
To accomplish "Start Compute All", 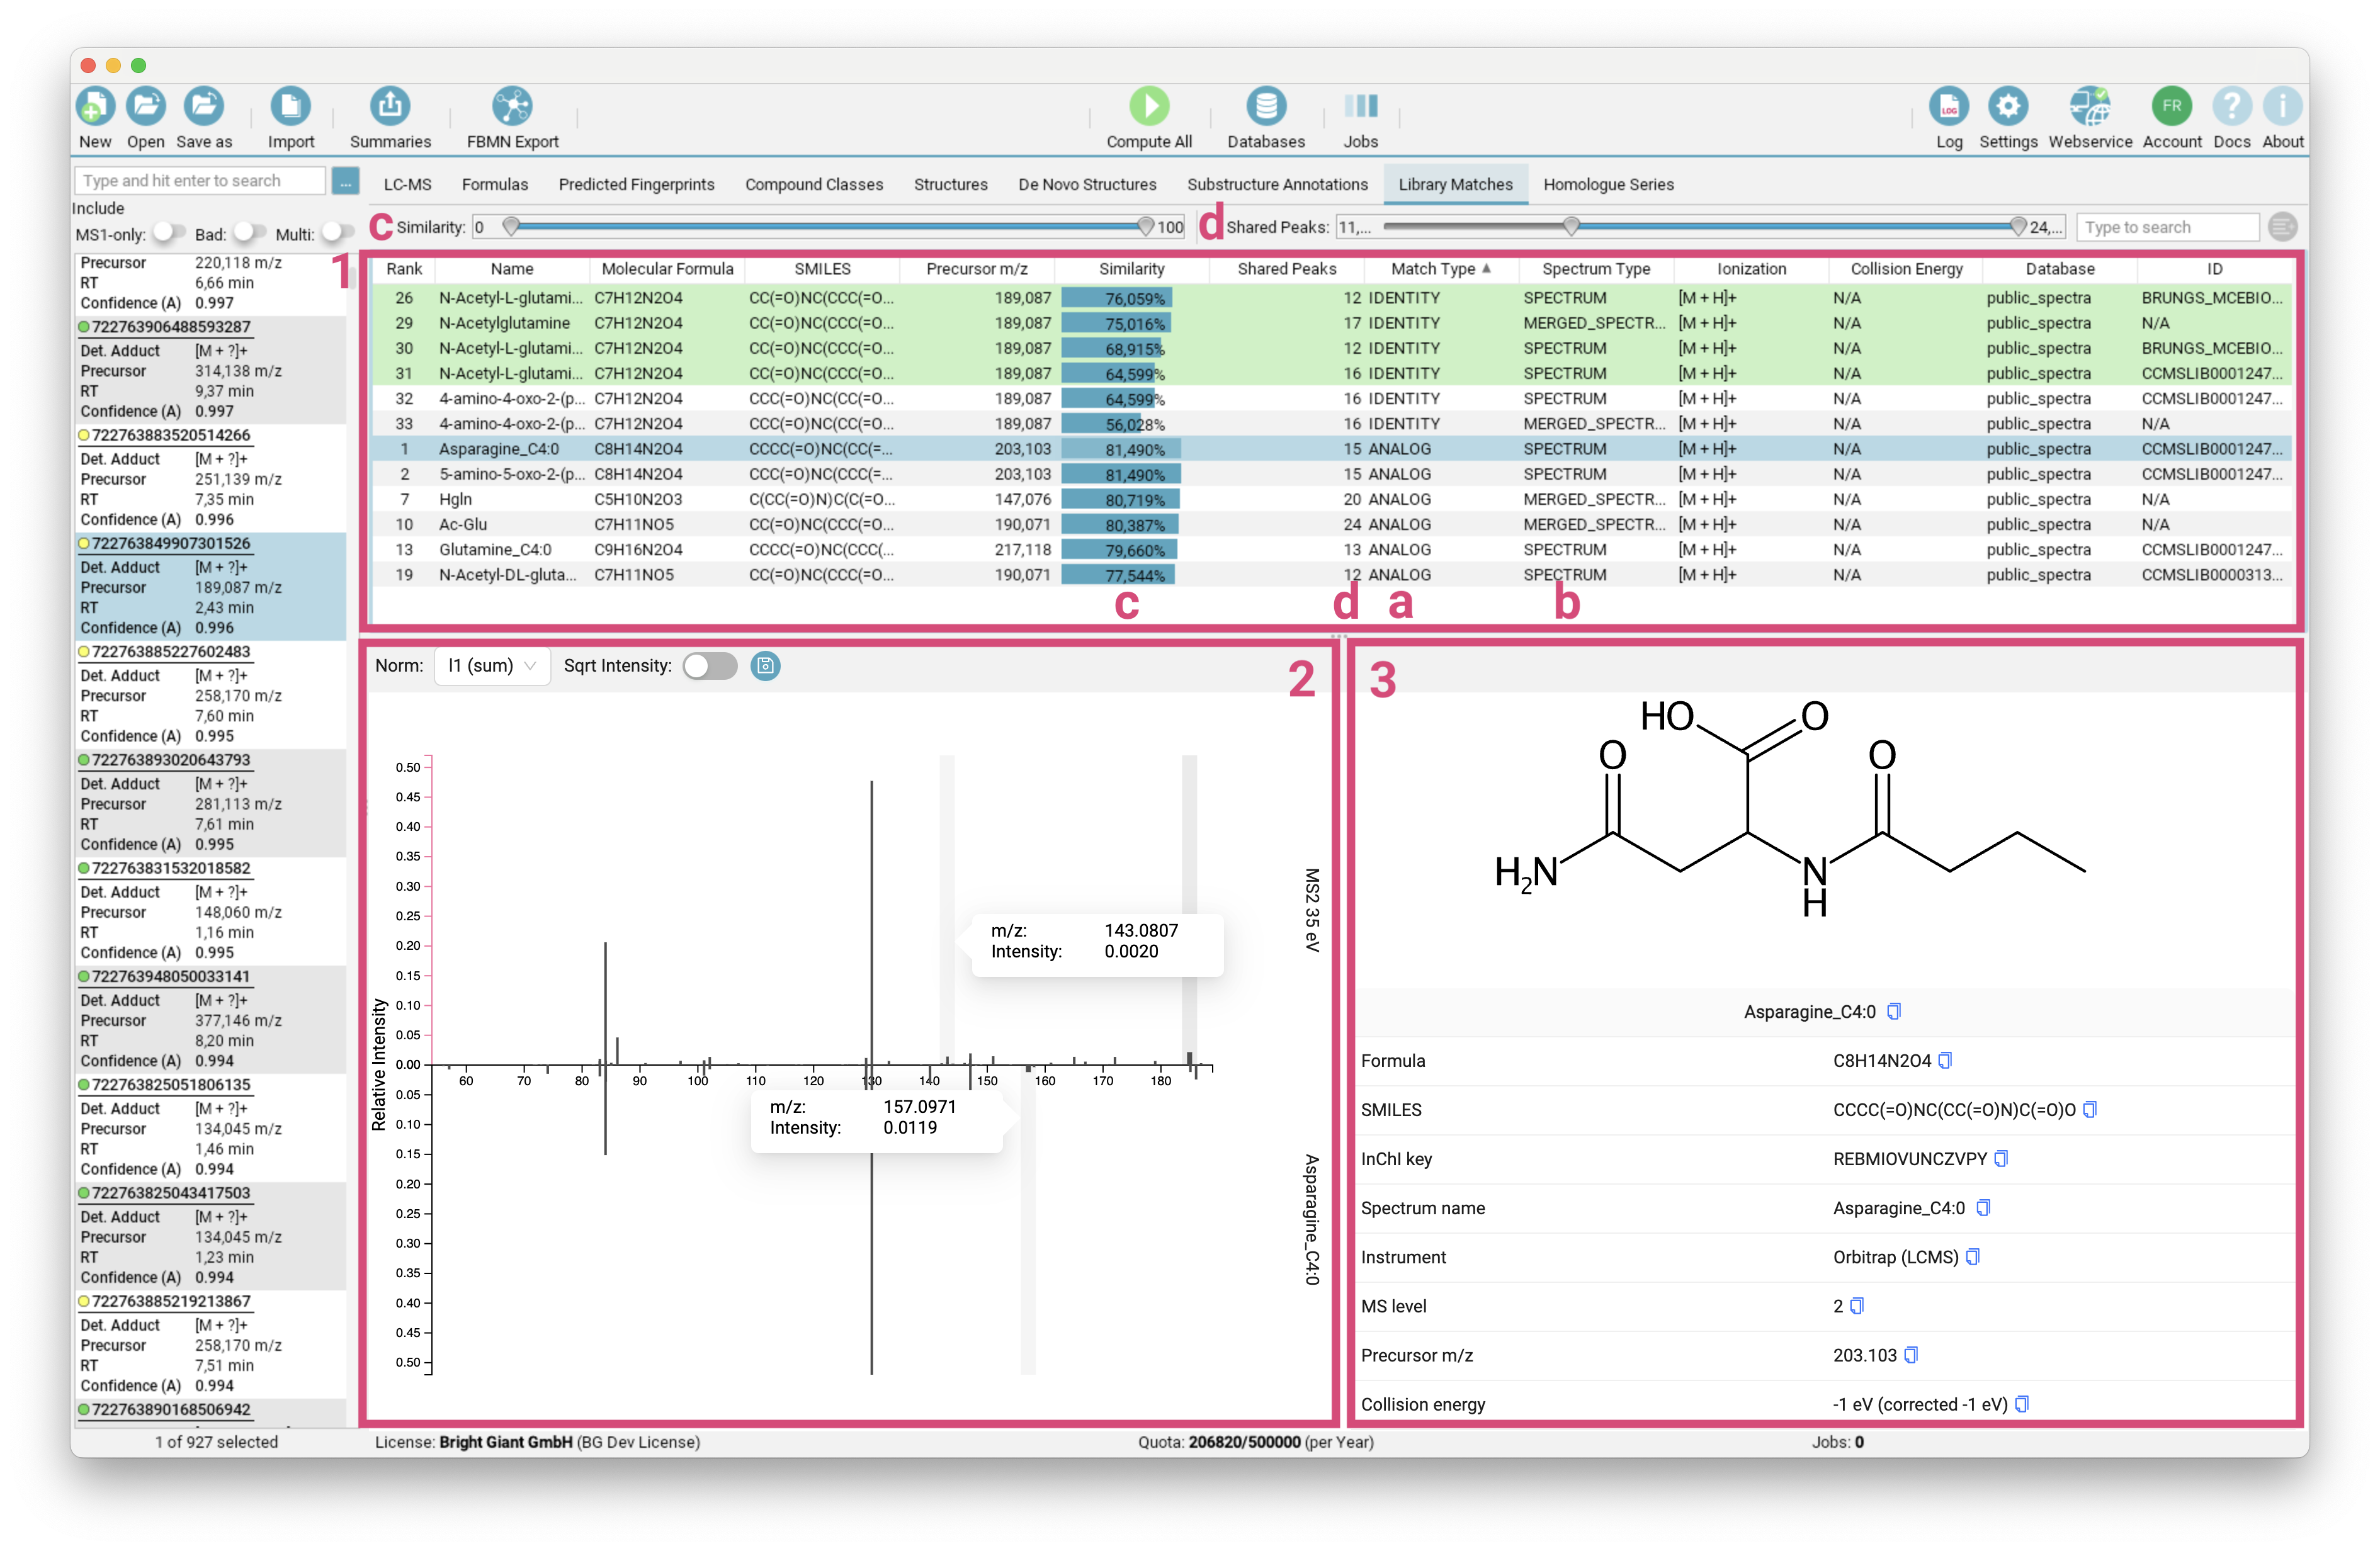I will 1149,105.
